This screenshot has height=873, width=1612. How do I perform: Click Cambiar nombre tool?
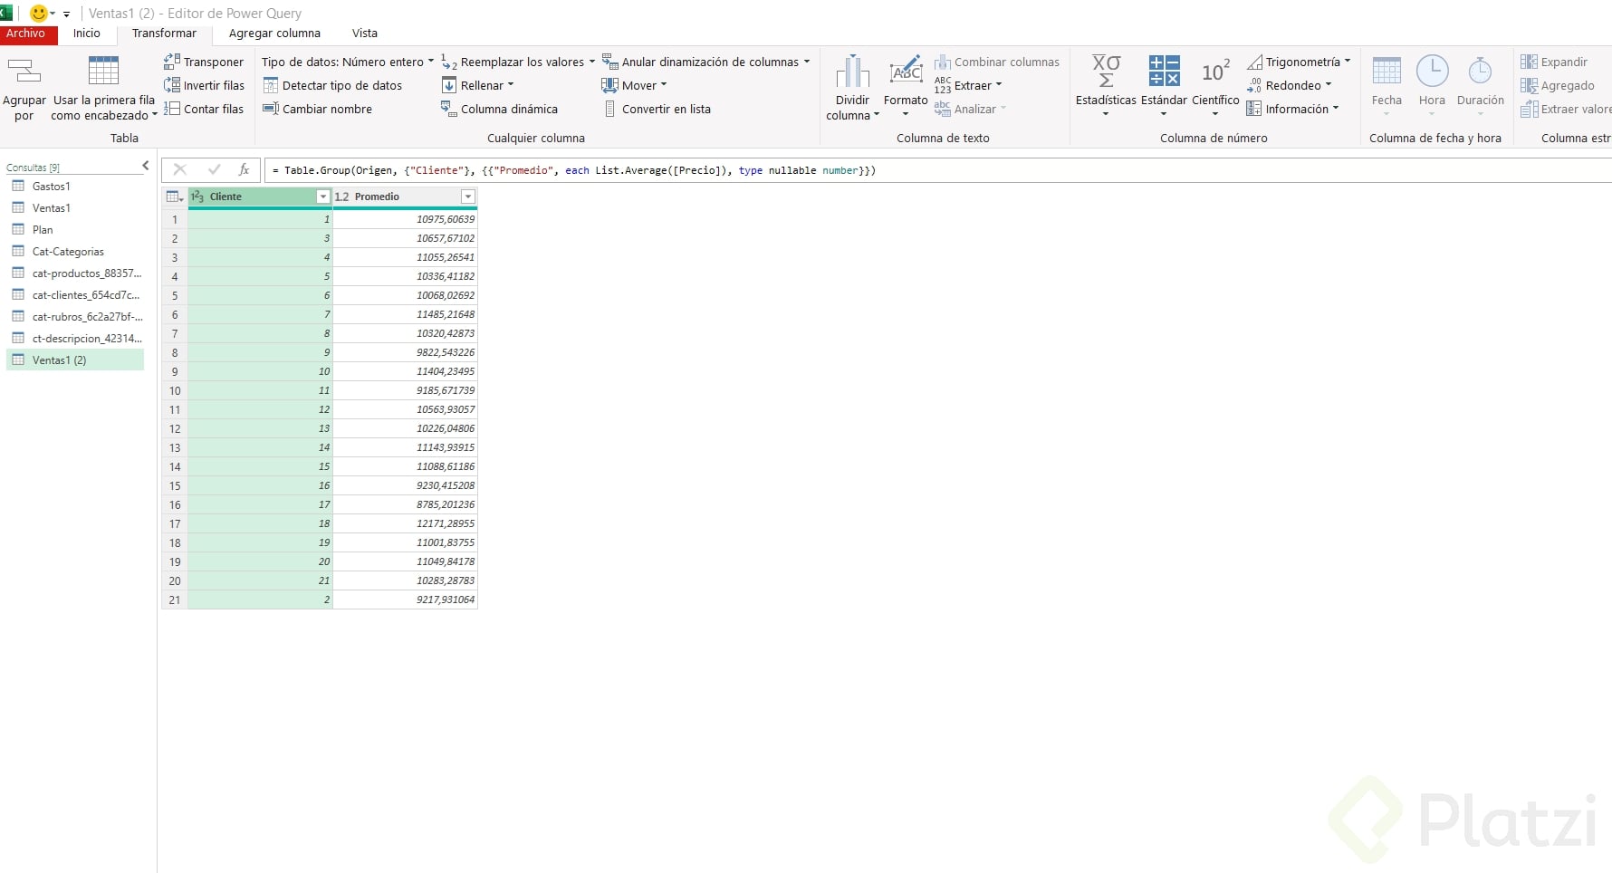(x=317, y=109)
